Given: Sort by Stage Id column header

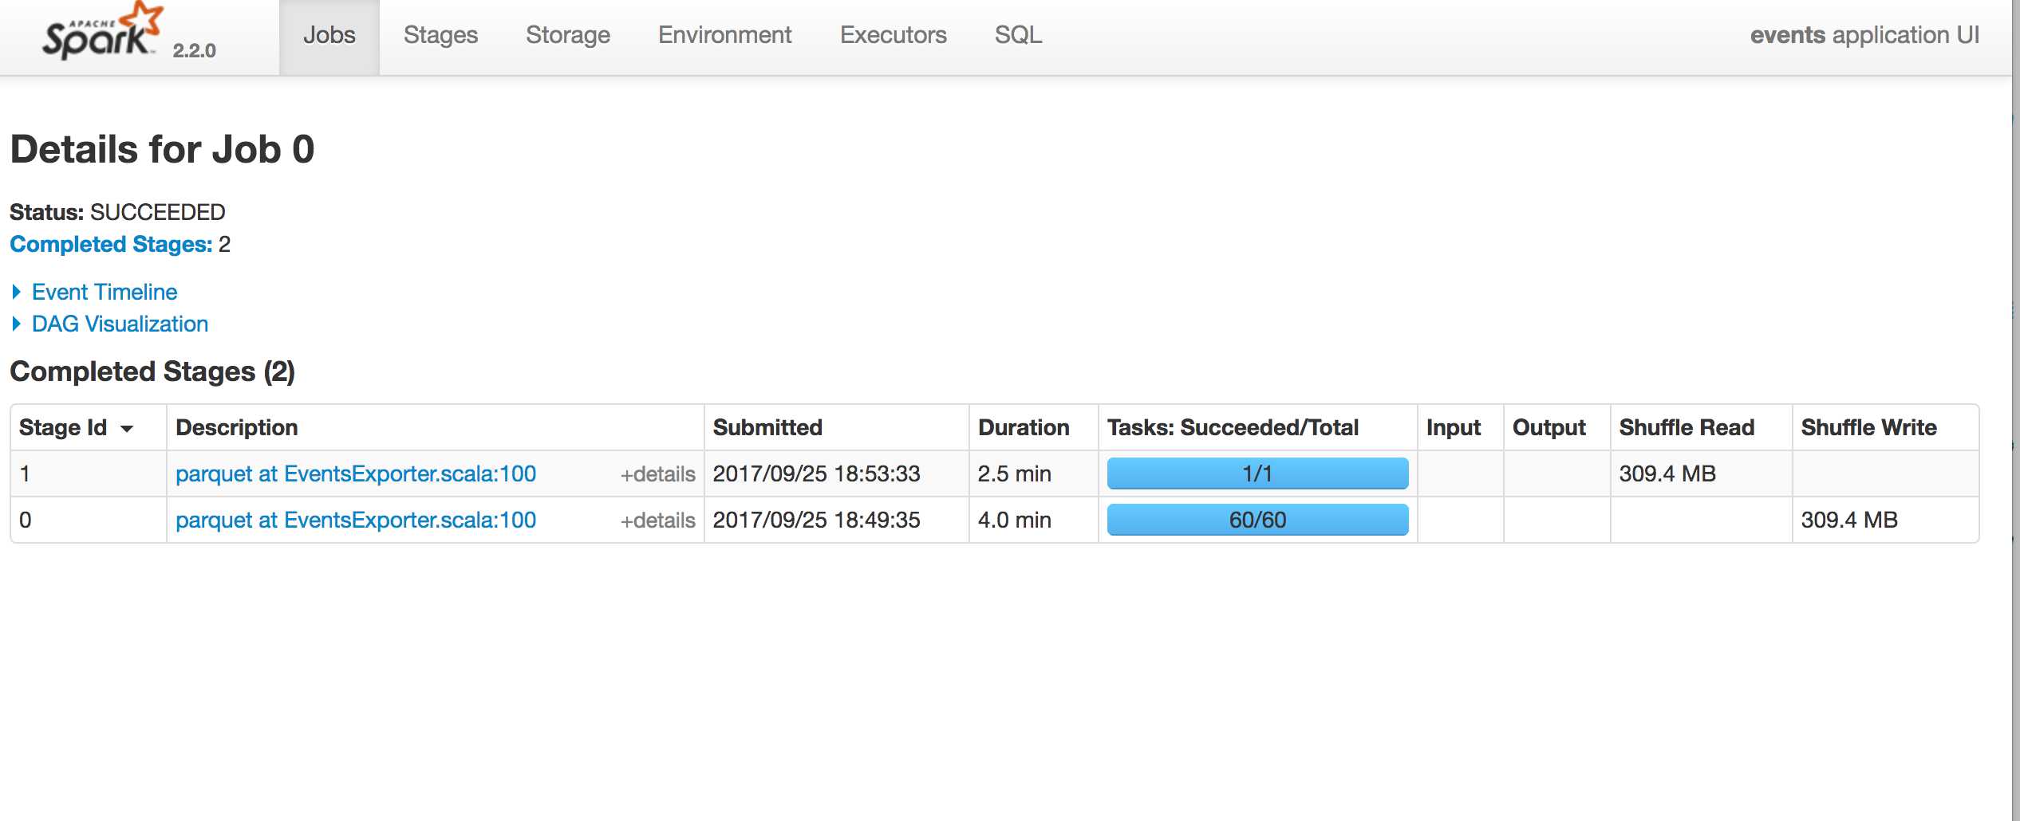Looking at the screenshot, I should coord(88,427).
